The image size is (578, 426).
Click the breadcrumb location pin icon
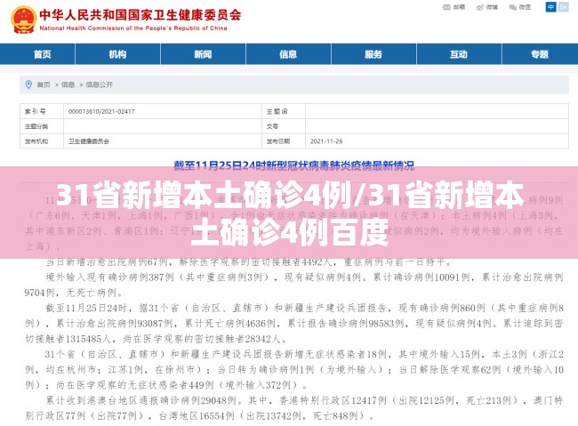[28, 84]
